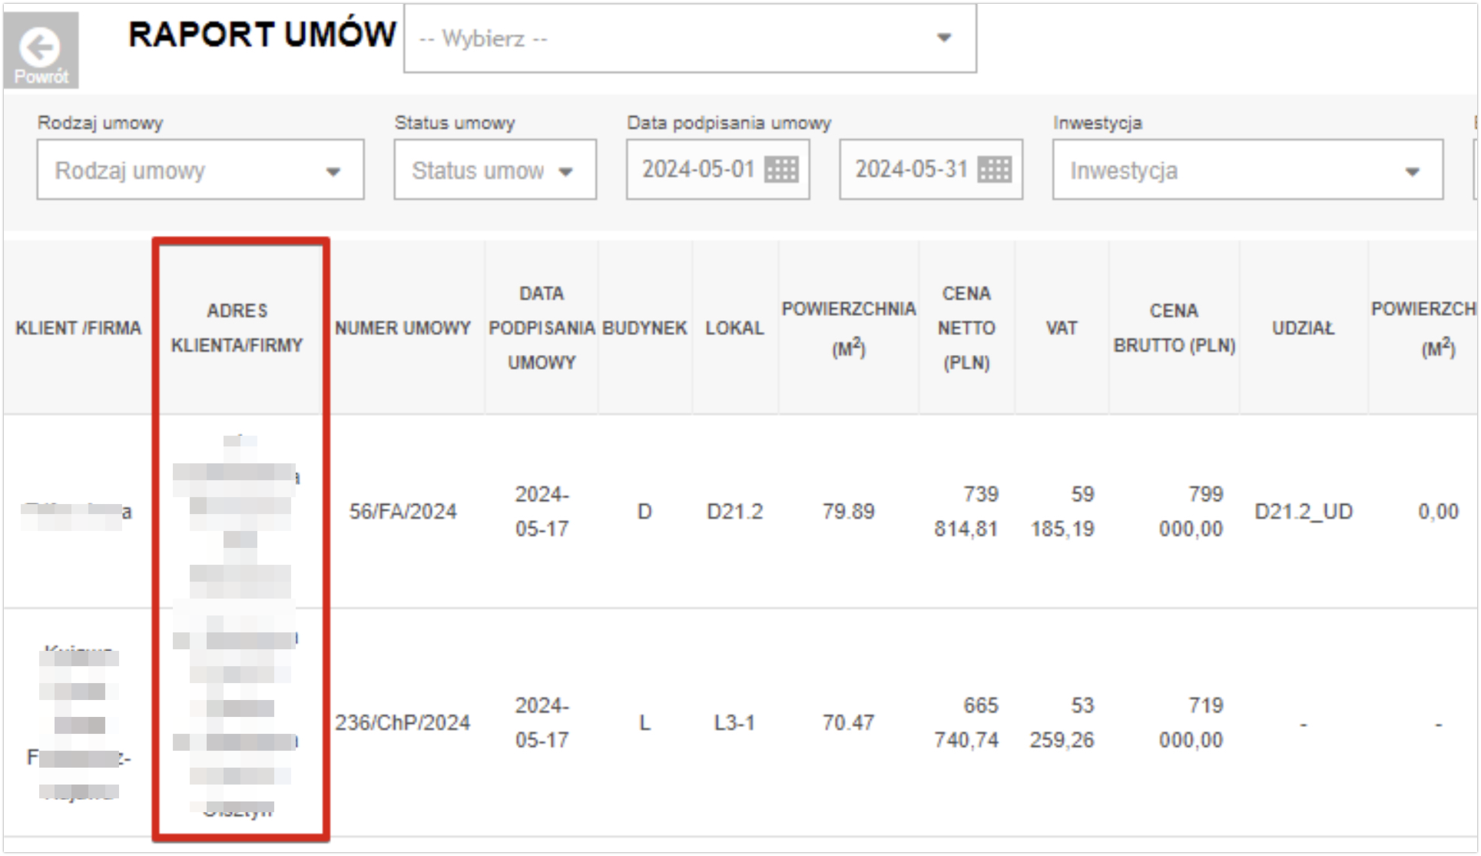The image size is (1481, 856).
Task: Open the Wybierz report dropdown
Action: tap(689, 38)
